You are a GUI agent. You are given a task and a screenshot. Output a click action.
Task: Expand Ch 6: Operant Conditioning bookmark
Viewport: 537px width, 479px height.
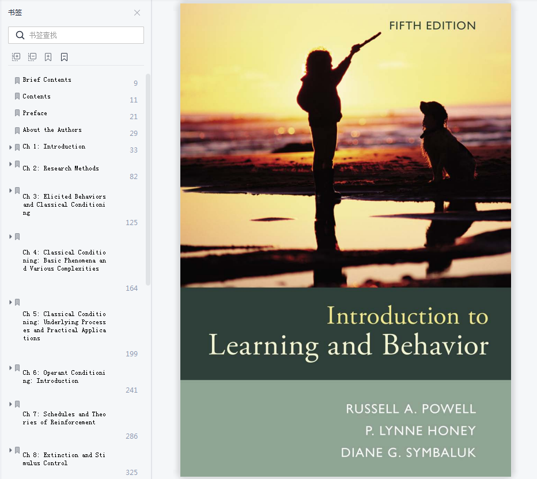tap(10, 368)
